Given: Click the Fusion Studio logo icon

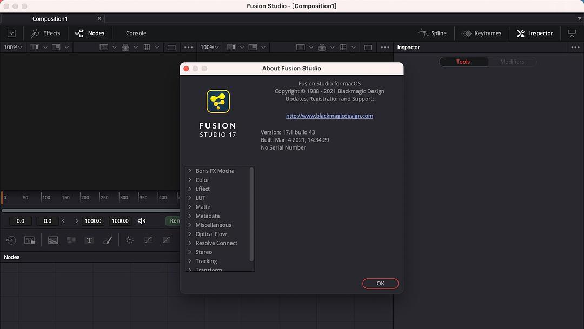Looking at the screenshot, I should click(218, 102).
